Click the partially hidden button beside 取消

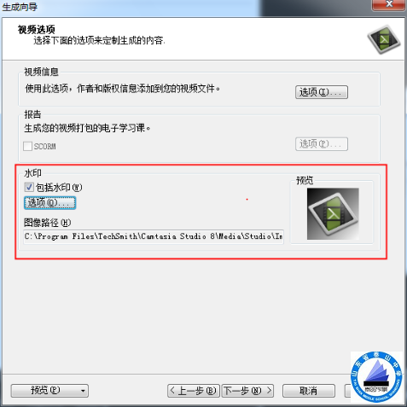(348, 391)
